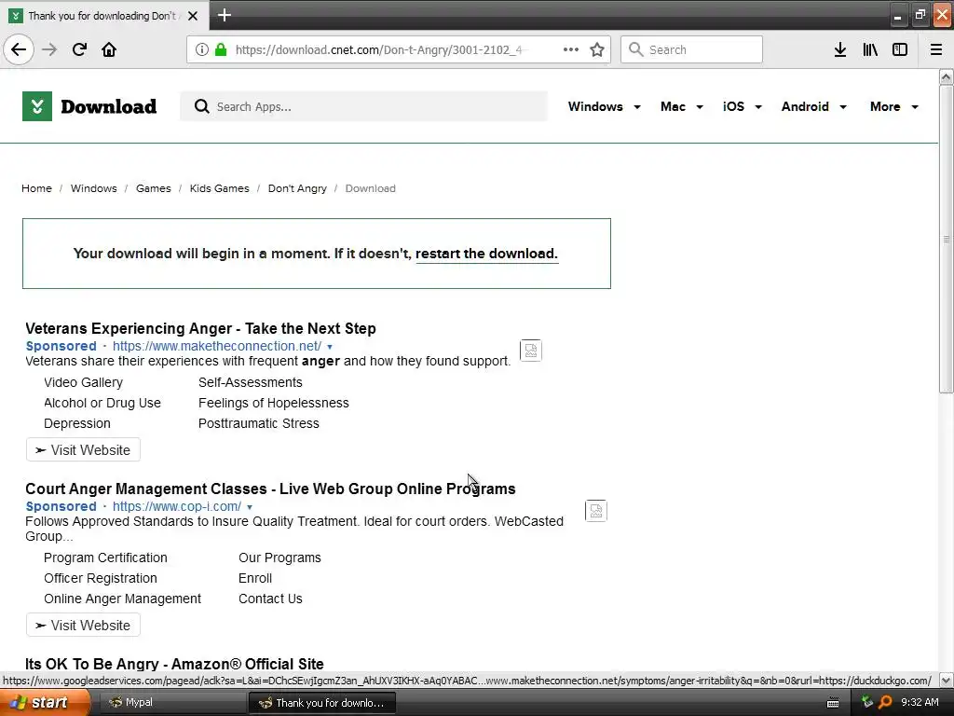Close the 'Thank you for downloading' tab
The width and height of the screenshot is (954, 716).
tap(193, 16)
